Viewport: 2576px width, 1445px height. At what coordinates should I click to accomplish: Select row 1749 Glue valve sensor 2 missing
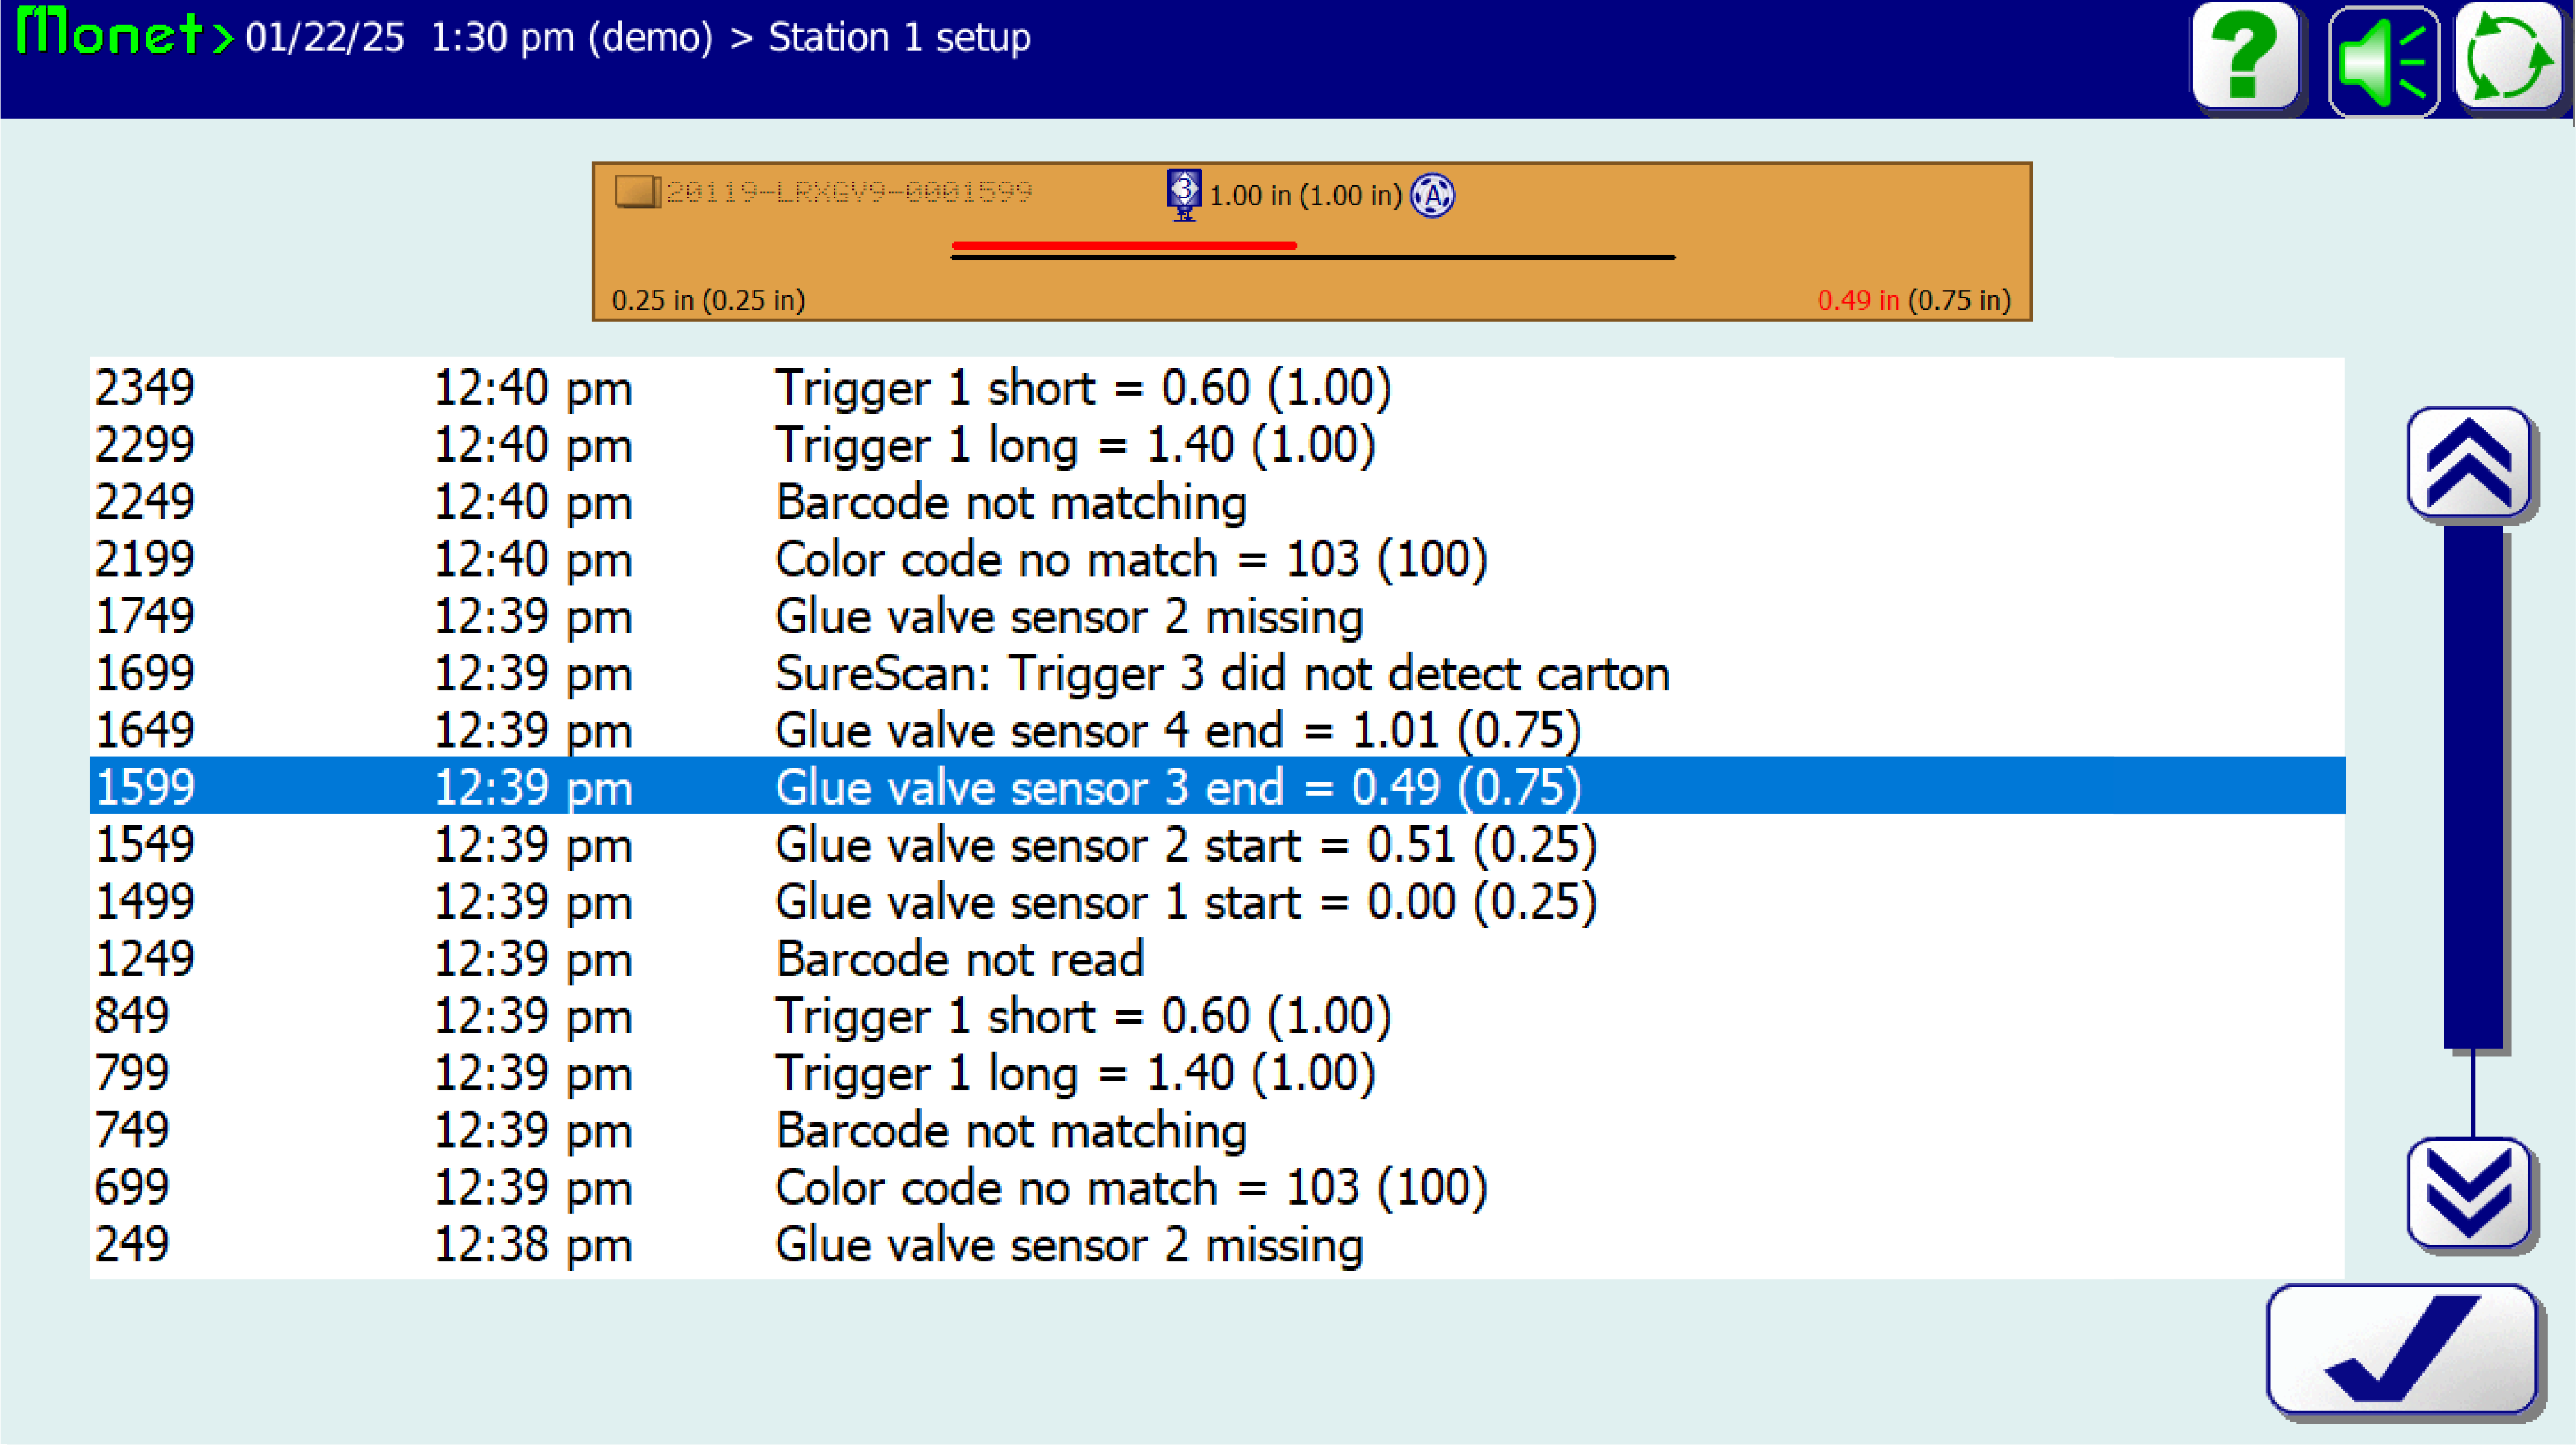click(1217, 616)
